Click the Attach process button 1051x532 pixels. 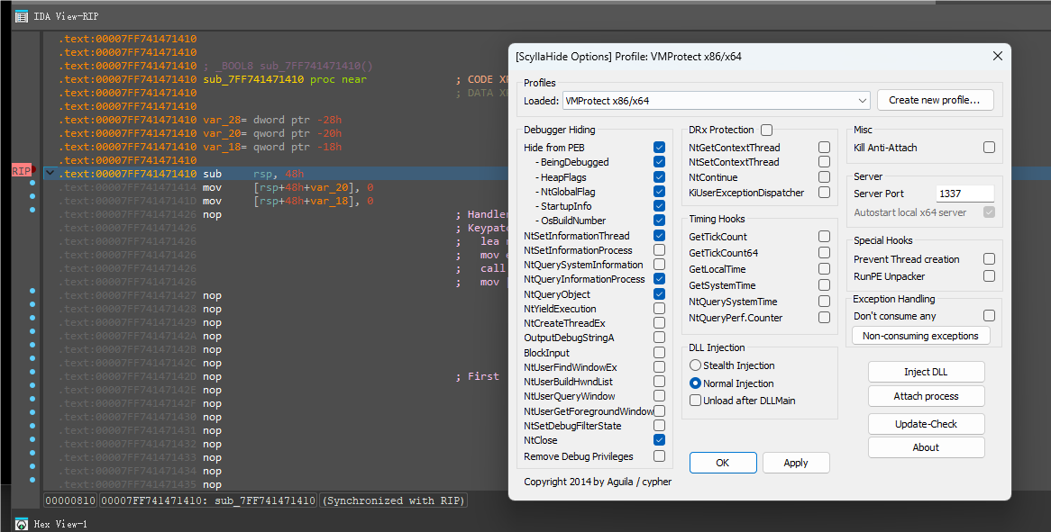point(926,396)
